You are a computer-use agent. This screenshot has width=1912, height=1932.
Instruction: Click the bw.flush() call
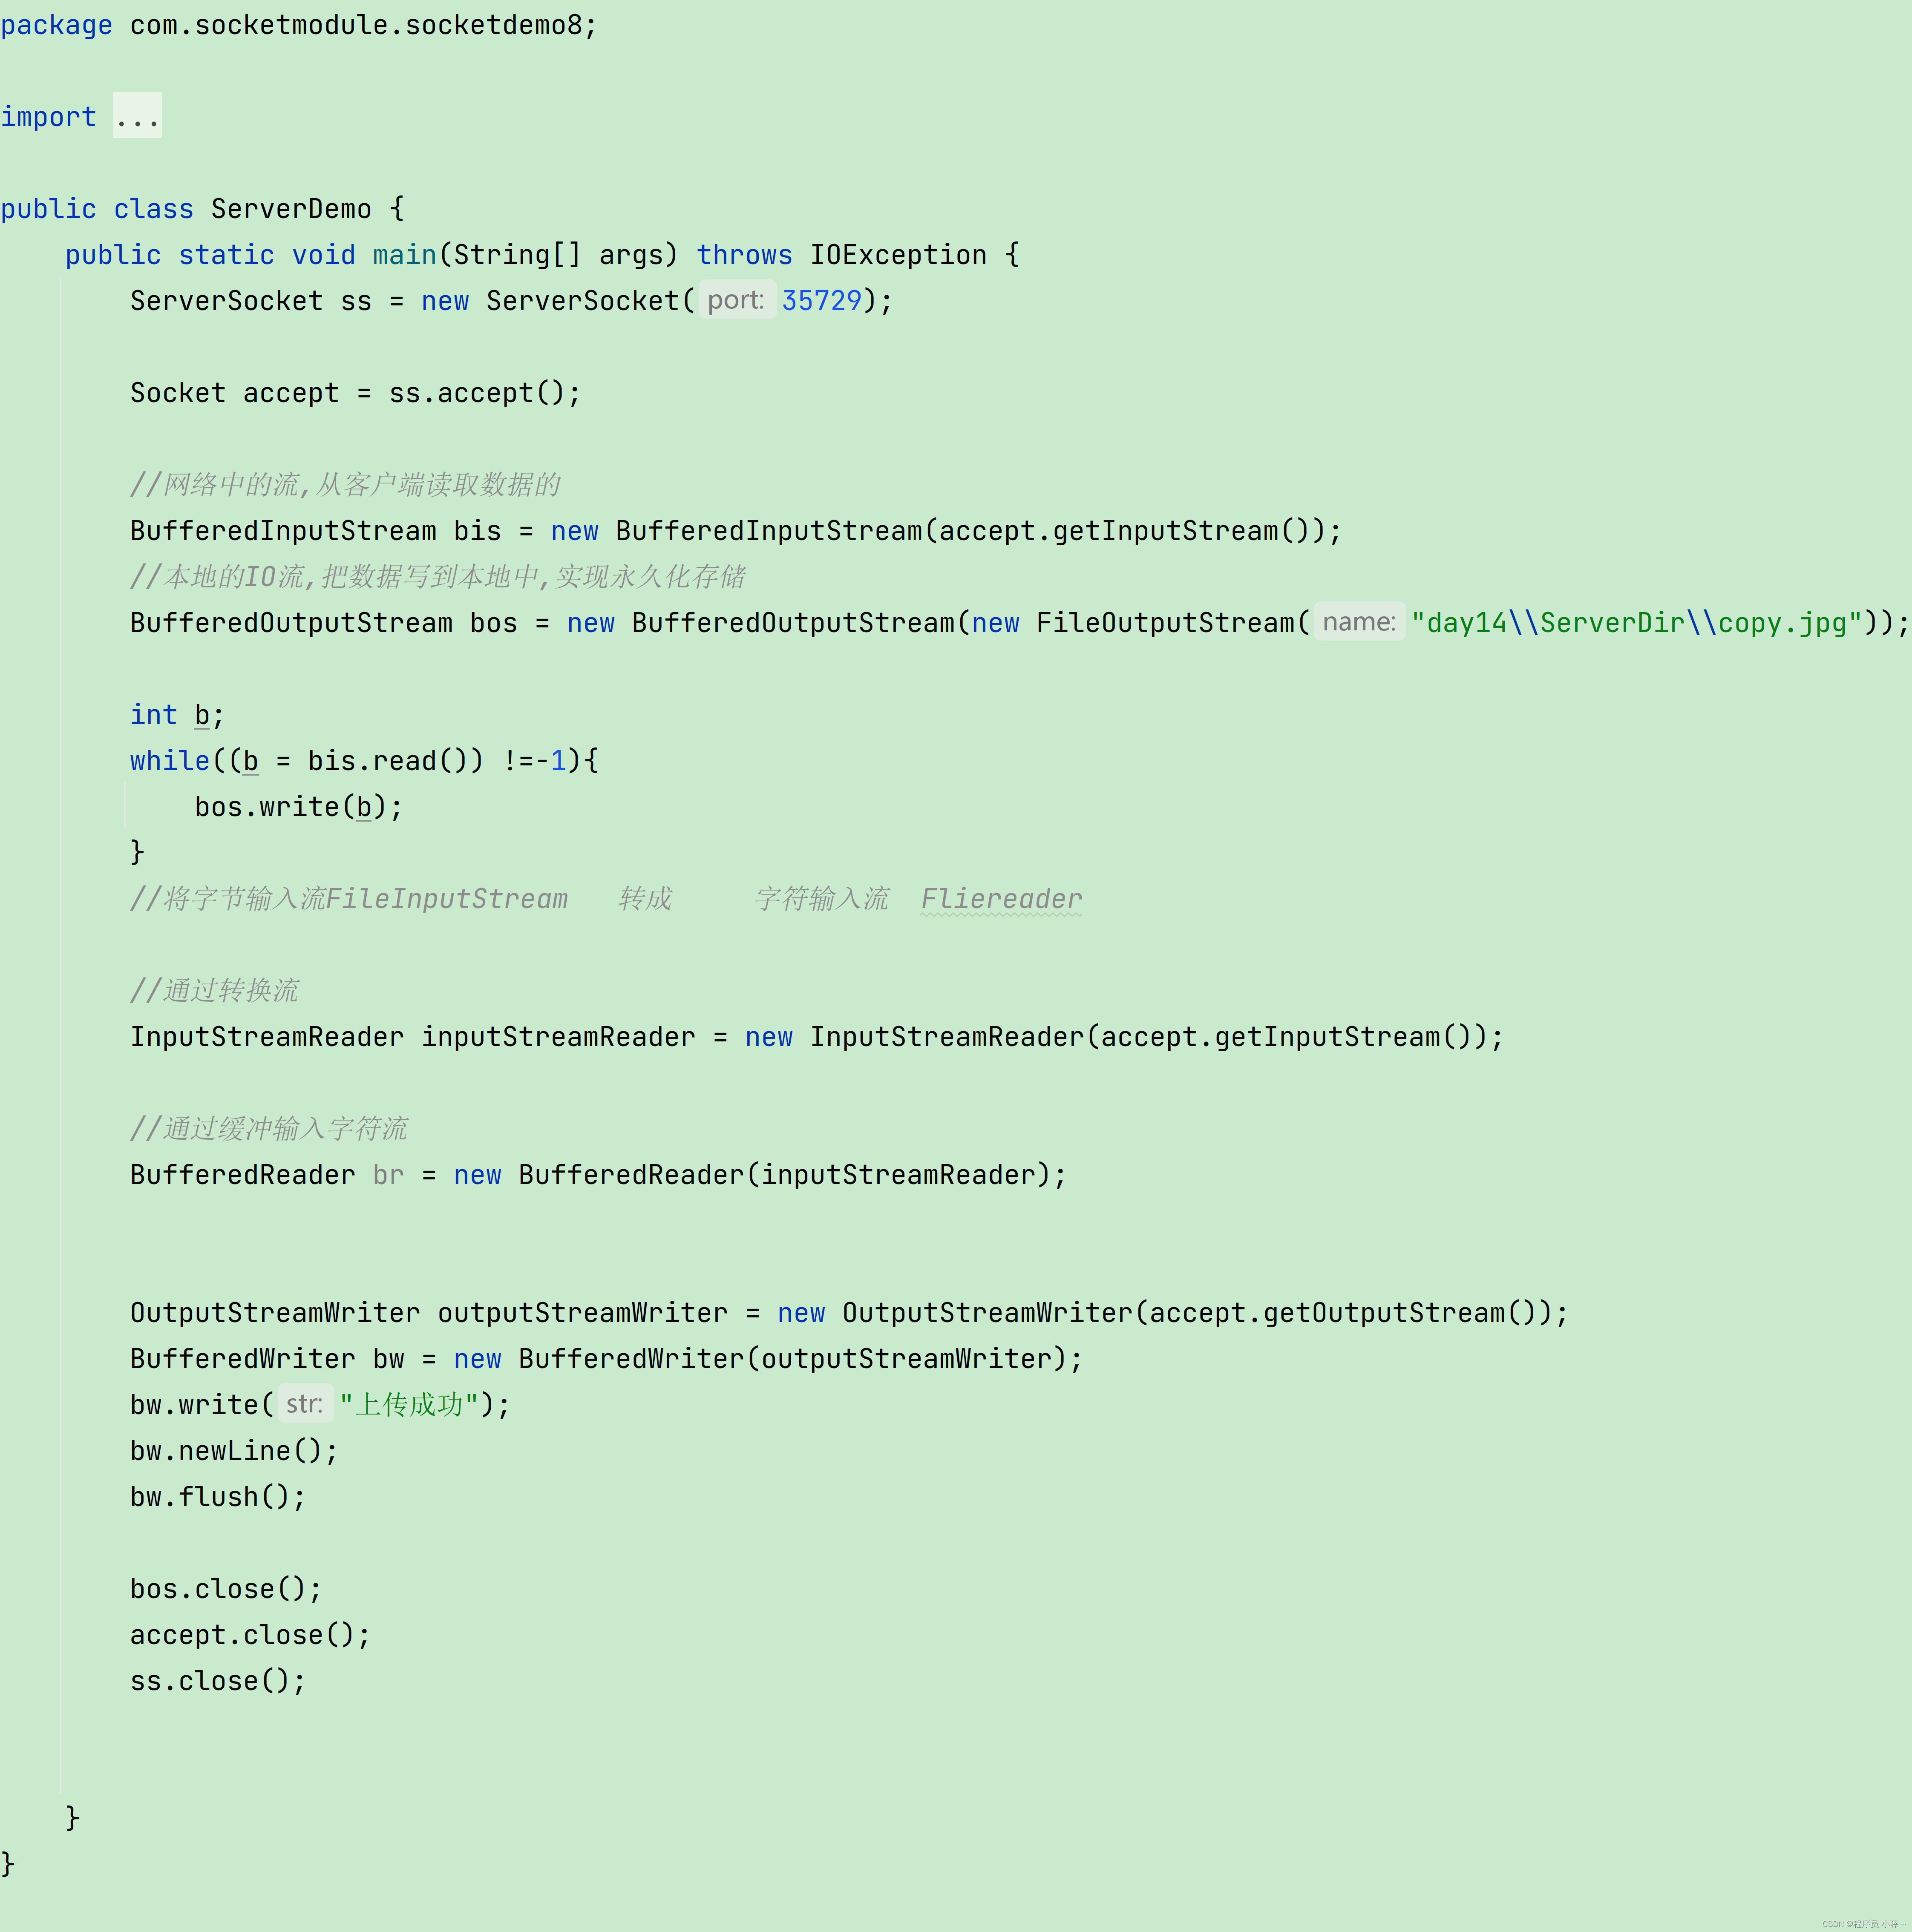pos(216,1497)
